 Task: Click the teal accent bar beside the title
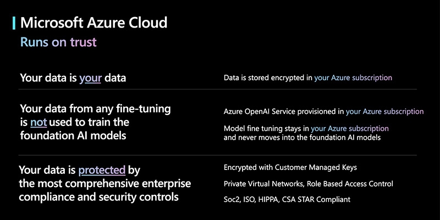[14, 23]
